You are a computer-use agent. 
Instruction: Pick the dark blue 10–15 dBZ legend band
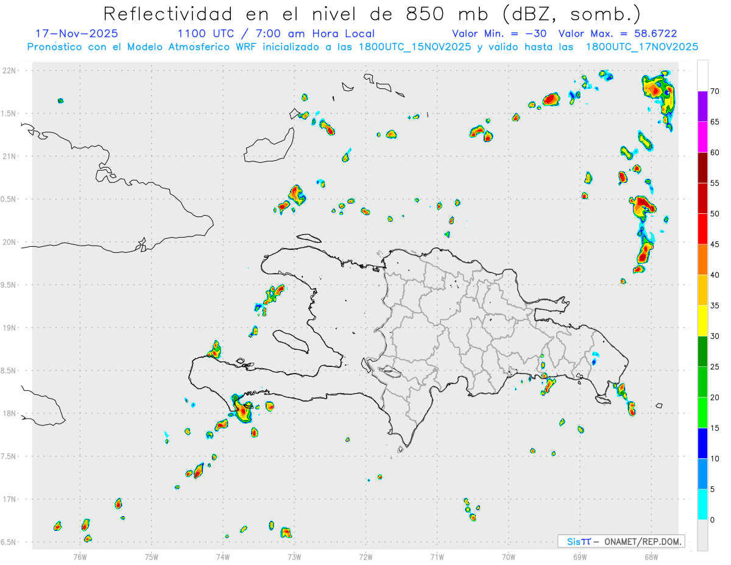[x=702, y=443]
